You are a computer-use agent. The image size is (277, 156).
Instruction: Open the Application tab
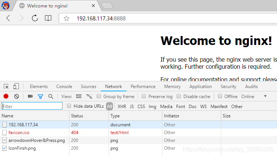point(200,87)
